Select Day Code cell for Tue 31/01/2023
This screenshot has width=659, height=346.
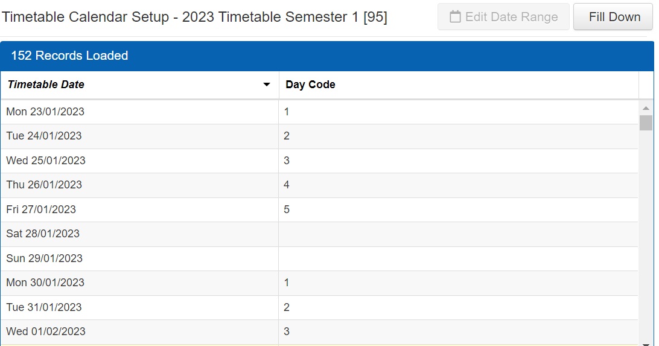pos(458,307)
